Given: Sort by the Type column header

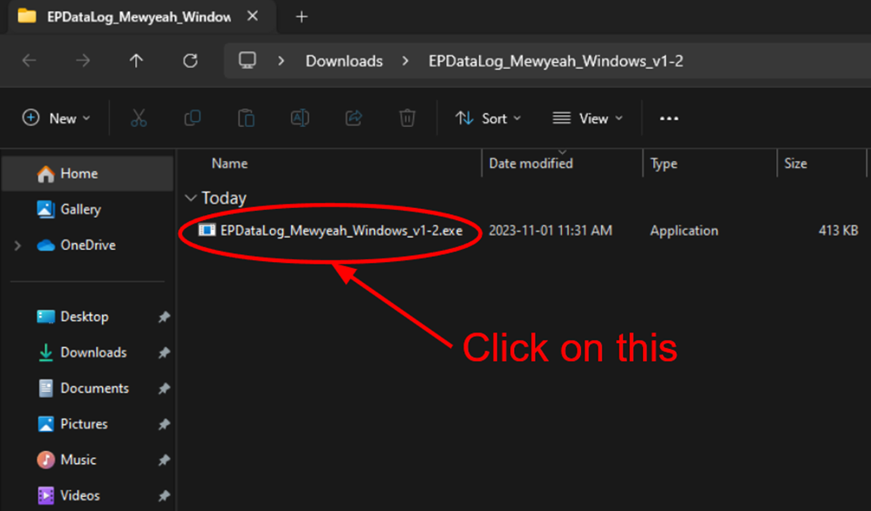Looking at the screenshot, I should pyautogui.click(x=664, y=164).
